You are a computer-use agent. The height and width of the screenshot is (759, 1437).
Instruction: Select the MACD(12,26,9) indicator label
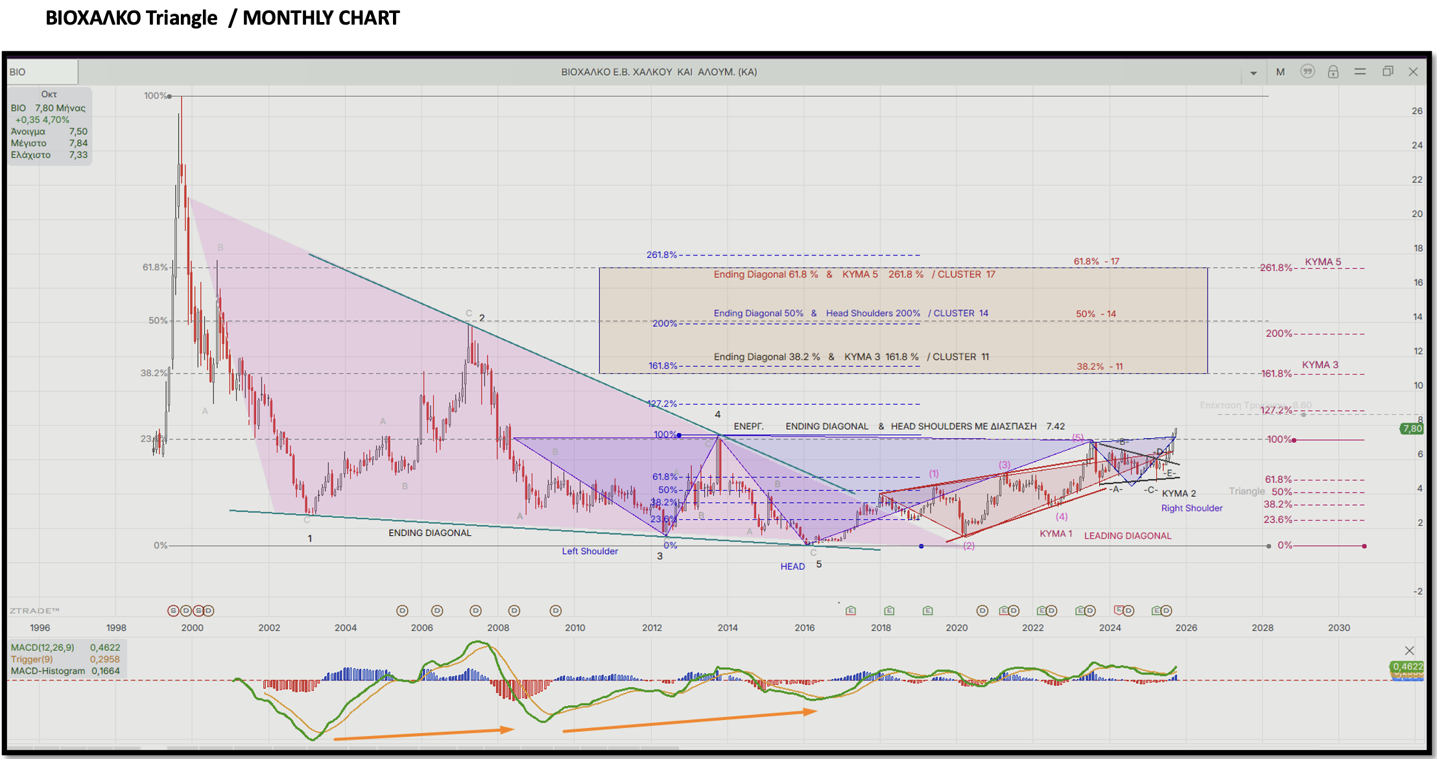[42, 648]
